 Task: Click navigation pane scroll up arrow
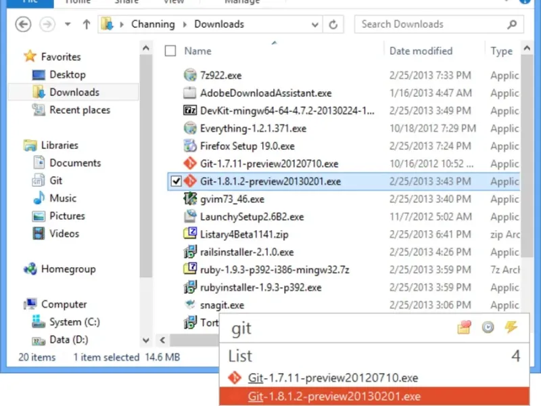pos(146,48)
